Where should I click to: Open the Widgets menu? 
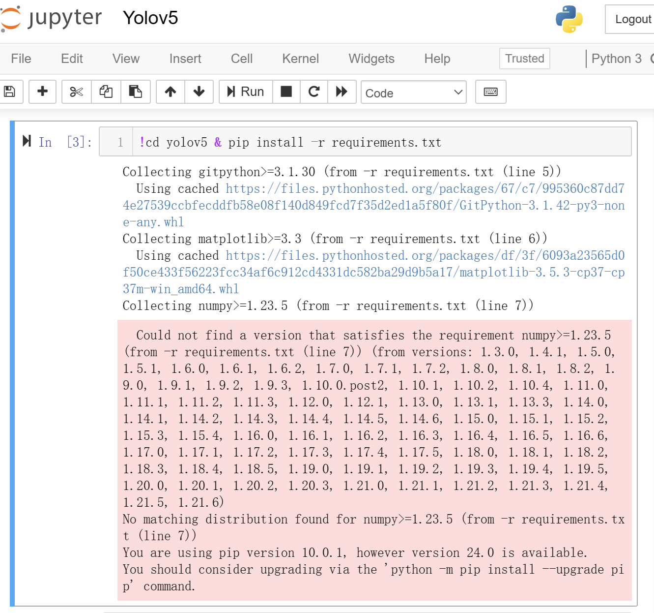[x=371, y=59]
